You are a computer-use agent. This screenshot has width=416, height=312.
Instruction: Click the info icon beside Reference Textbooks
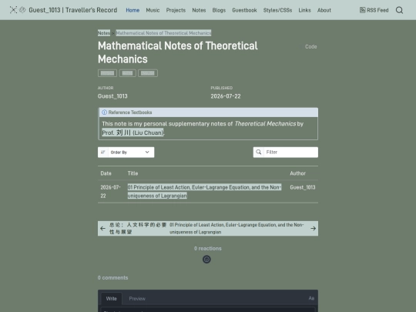[104, 112]
